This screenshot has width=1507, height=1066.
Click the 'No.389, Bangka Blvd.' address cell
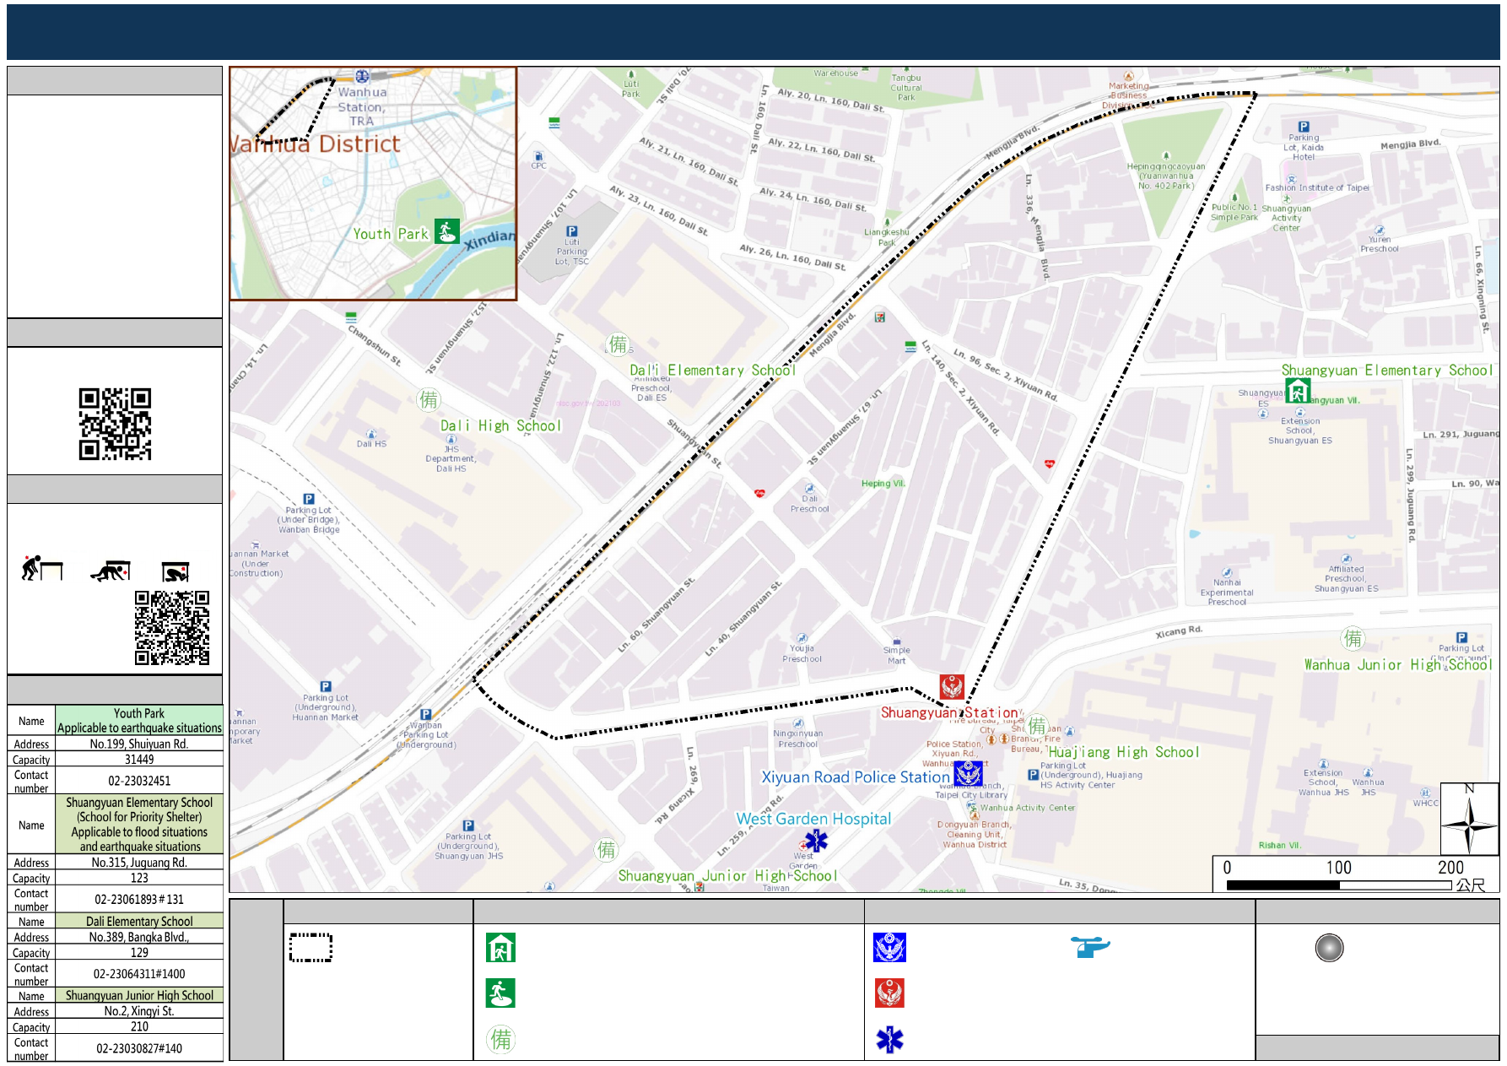(x=139, y=937)
